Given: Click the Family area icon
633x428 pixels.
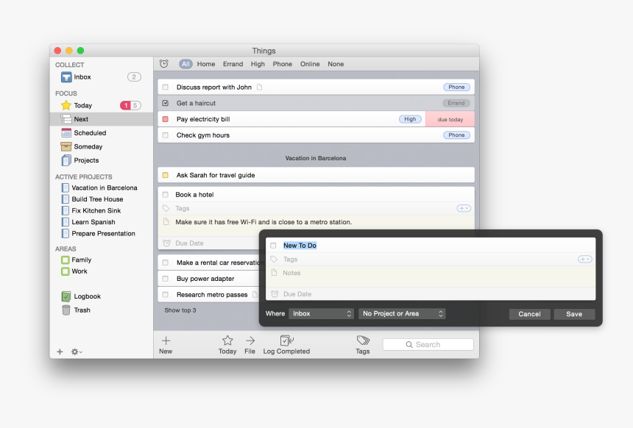Looking at the screenshot, I should (66, 260).
